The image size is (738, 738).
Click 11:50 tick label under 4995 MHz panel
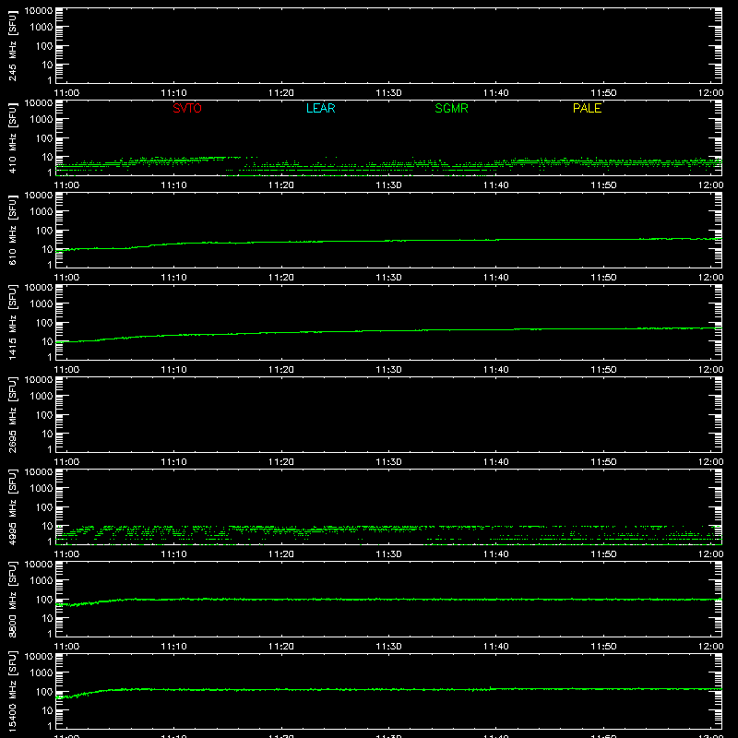click(603, 554)
